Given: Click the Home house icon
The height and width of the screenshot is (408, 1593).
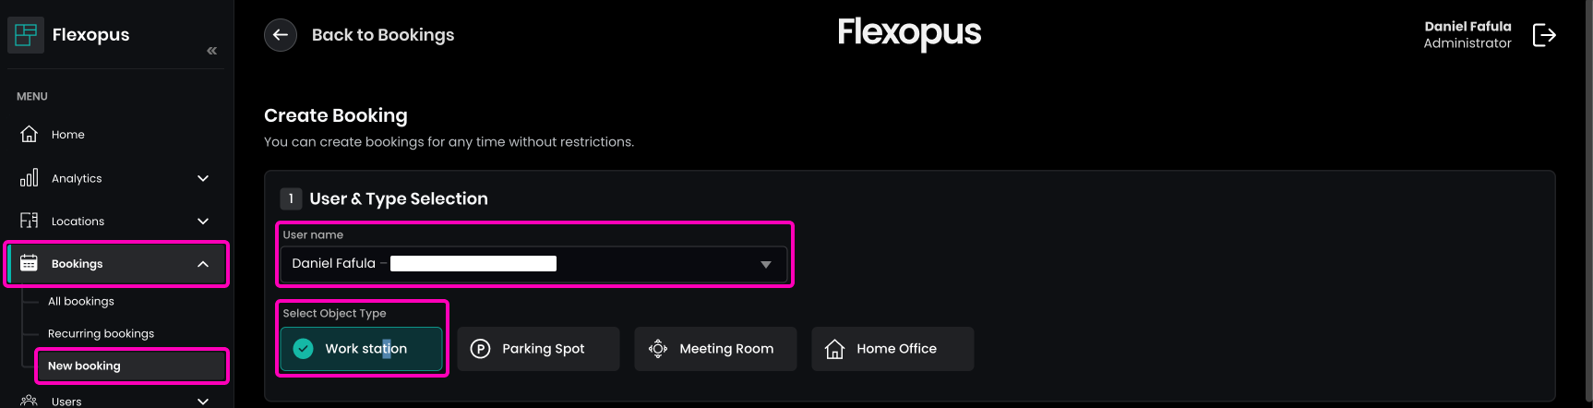Looking at the screenshot, I should [30, 135].
